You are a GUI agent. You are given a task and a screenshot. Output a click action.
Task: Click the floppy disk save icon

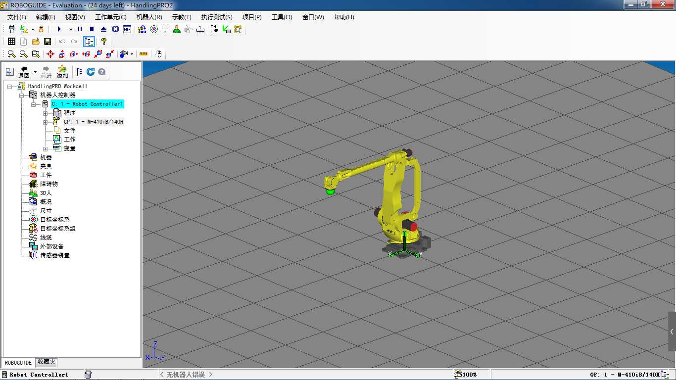tap(48, 42)
